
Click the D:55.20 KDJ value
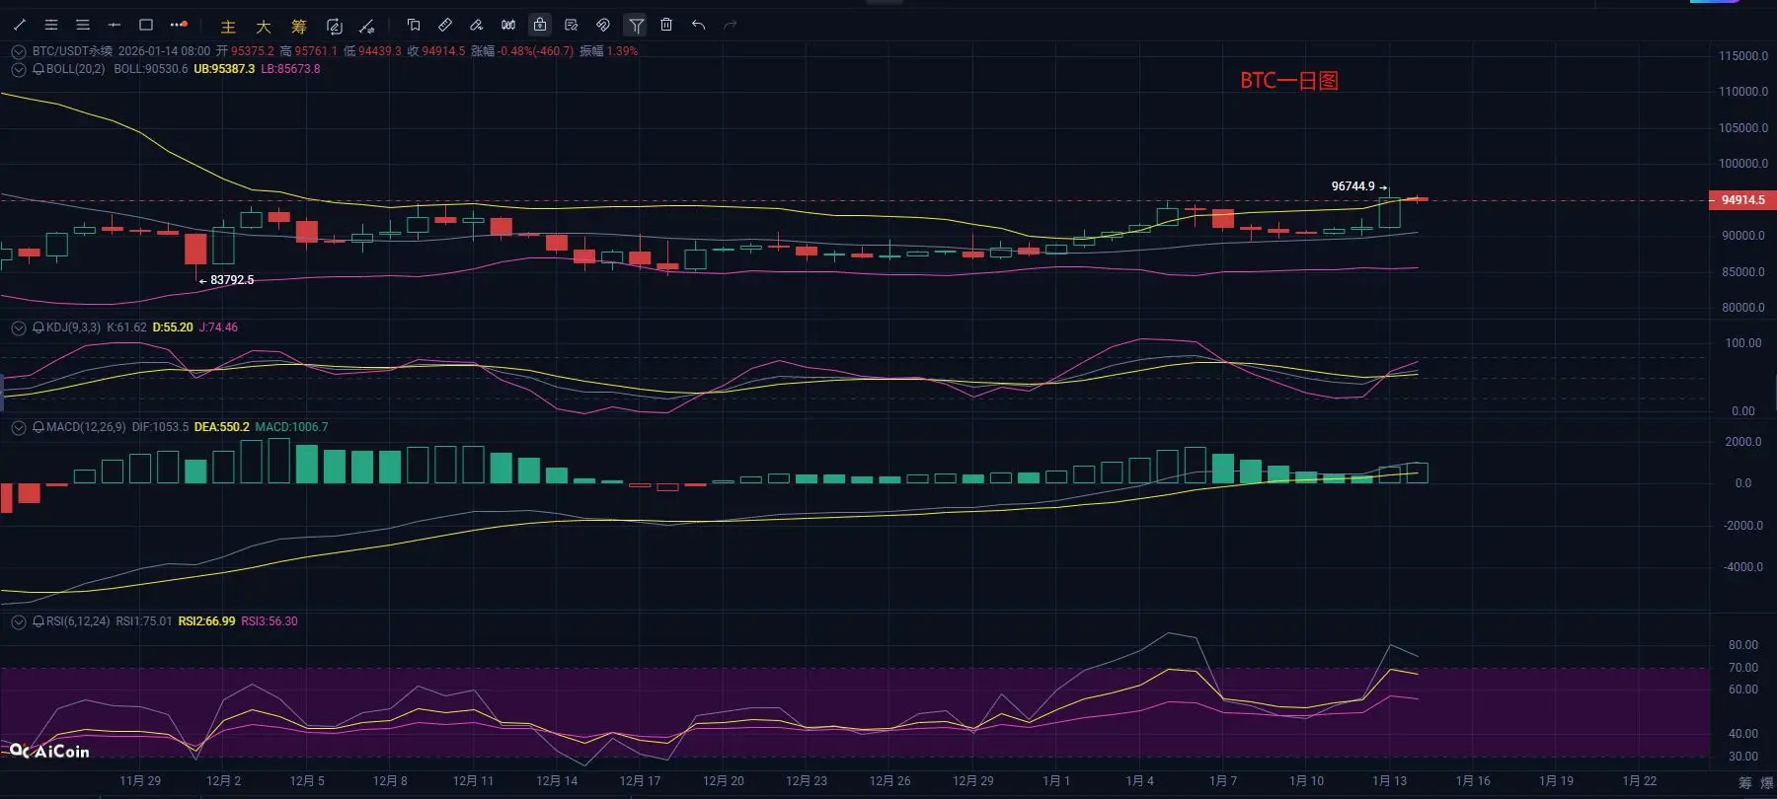tap(173, 327)
